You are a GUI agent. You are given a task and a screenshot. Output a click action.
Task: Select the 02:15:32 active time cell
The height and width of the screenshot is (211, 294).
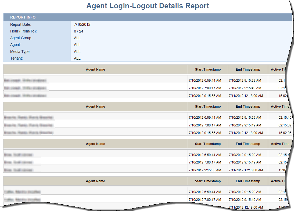click(x=285, y=125)
